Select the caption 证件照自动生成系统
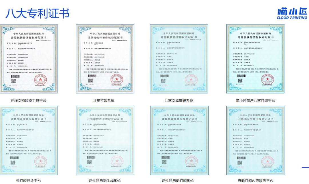309x184 pixels. pyautogui.click(x=105, y=181)
